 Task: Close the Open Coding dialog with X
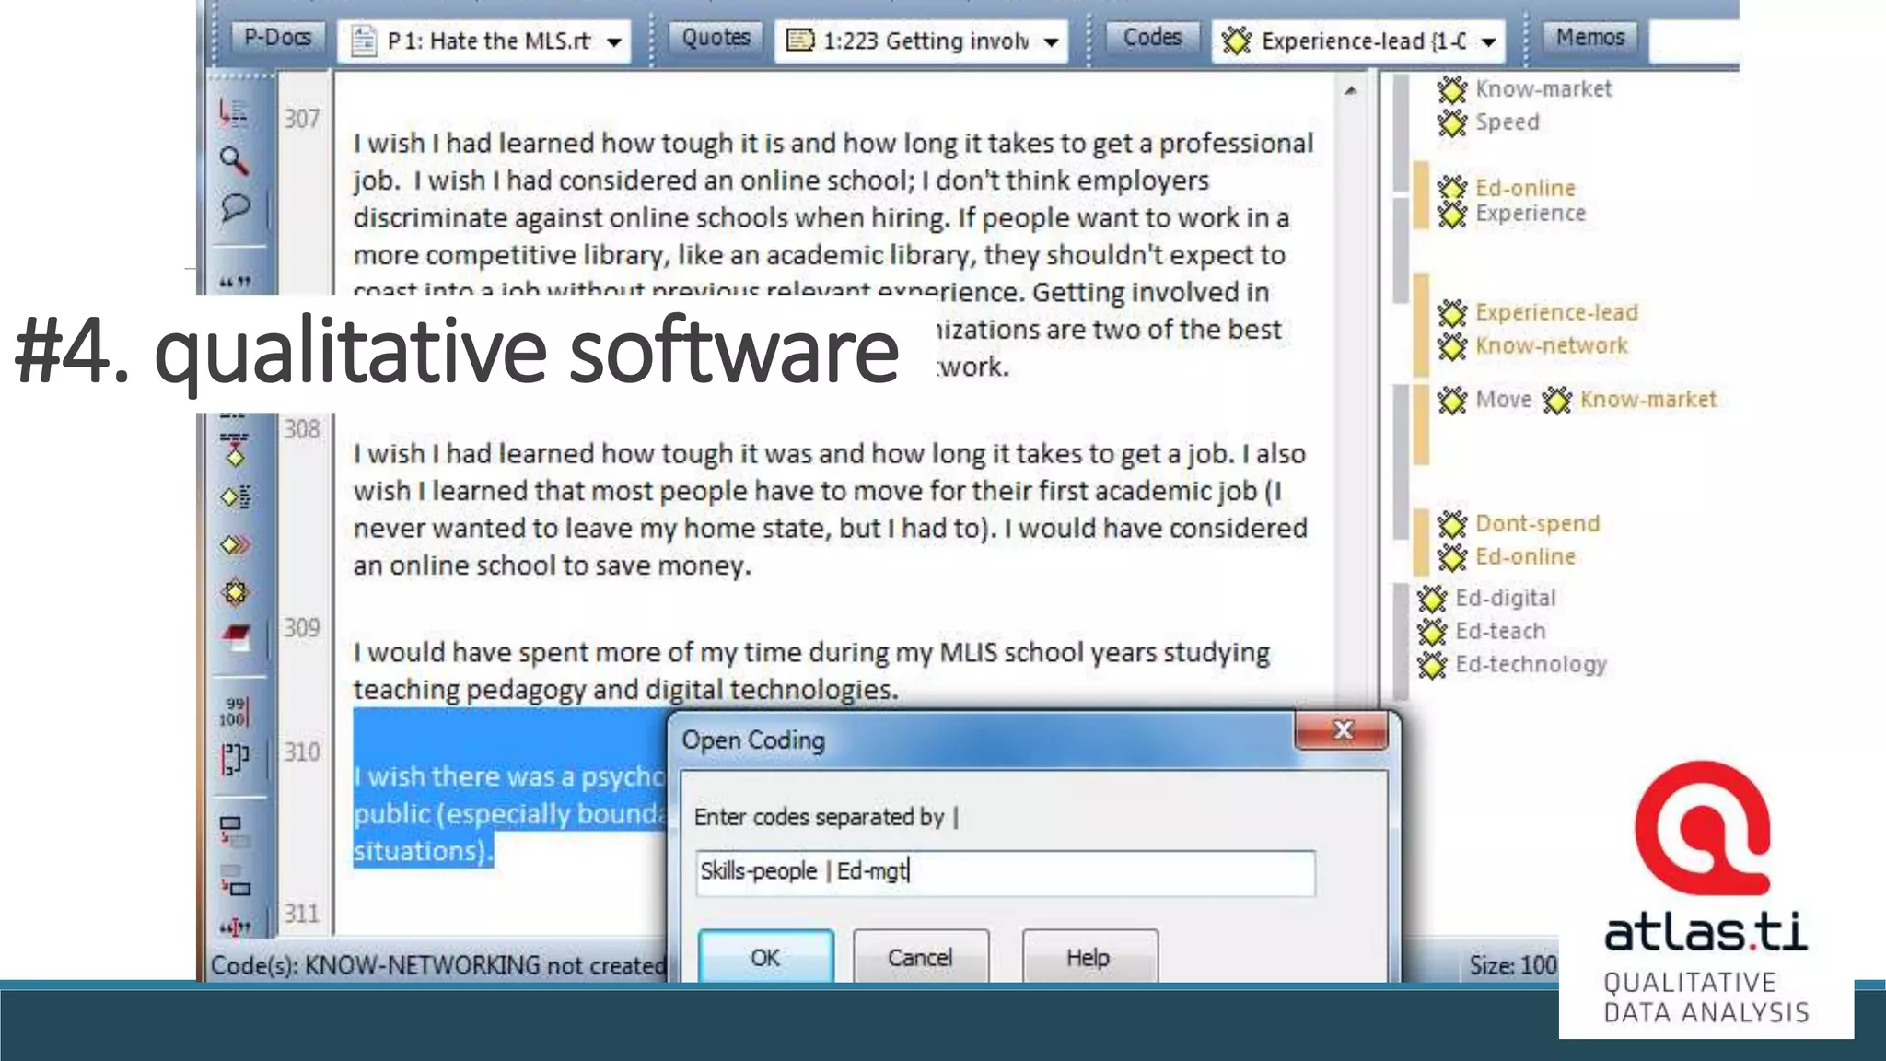1342,730
